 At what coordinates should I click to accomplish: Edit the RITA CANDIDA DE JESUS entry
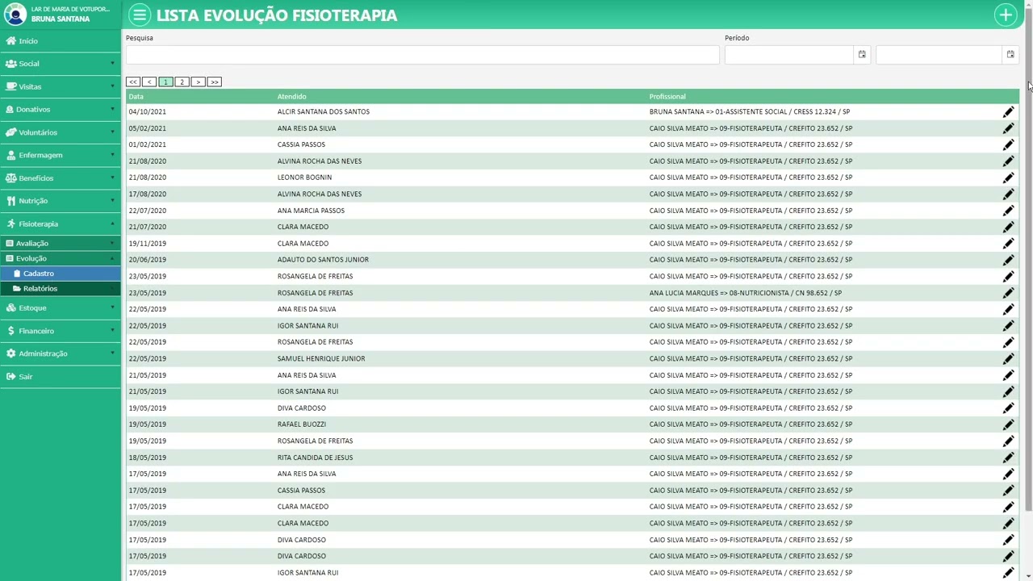[1008, 458]
